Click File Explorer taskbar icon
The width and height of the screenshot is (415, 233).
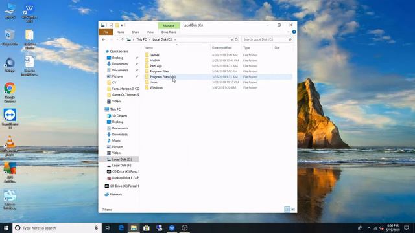click(x=134, y=228)
